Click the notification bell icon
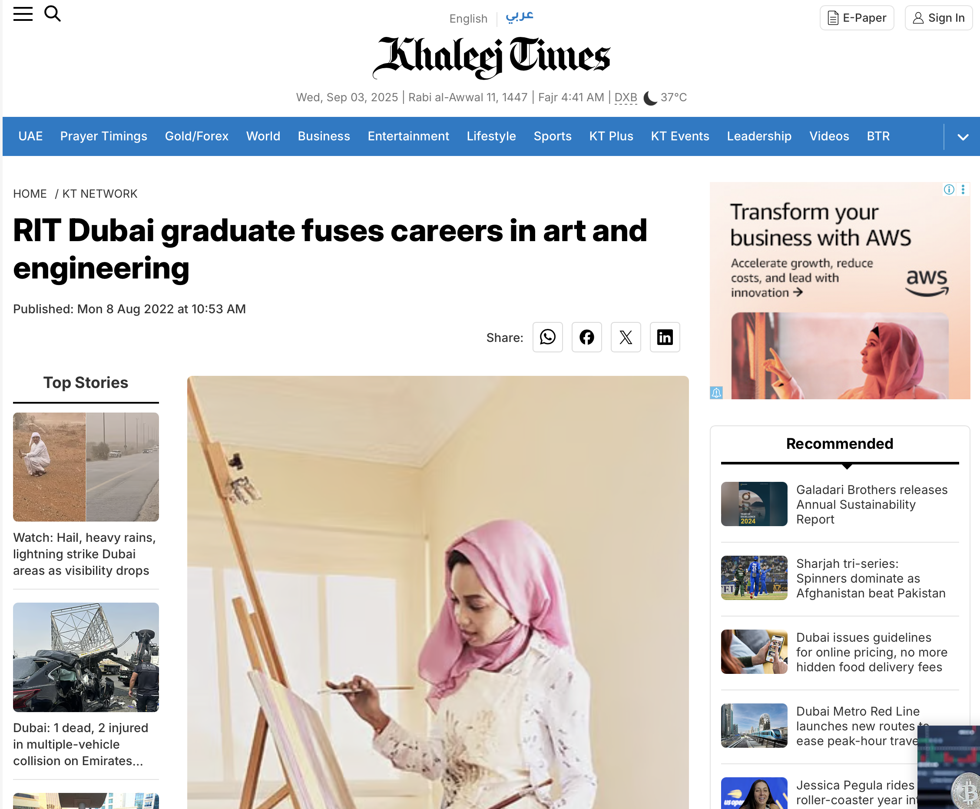The width and height of the screenshot is (980, 809). pyautogui.click(x=716, y=393)
